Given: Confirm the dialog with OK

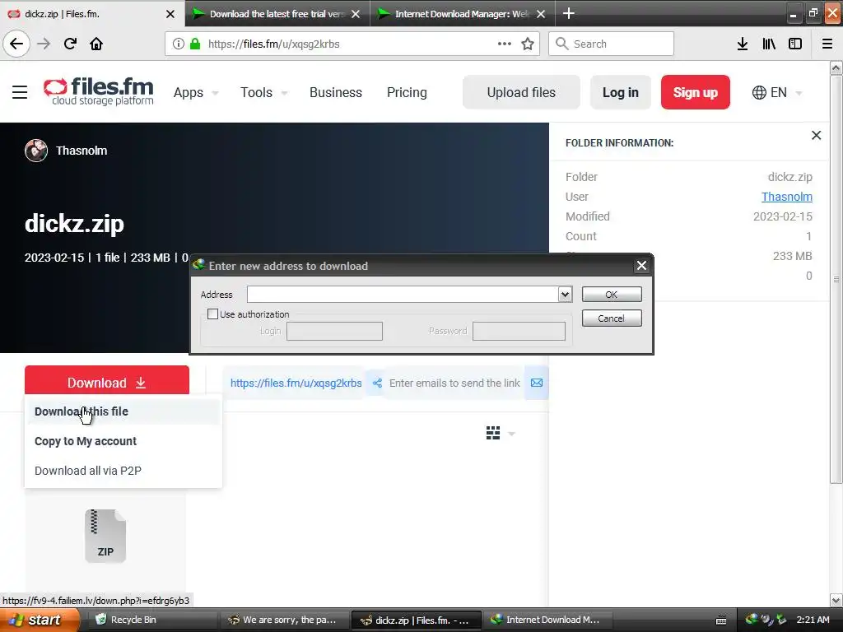Looking at the screenshot, I should [612, 295].
